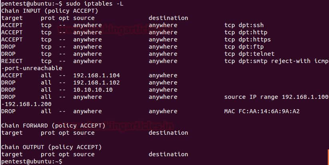Click source address 192.168.1.102
Viewport: 329px width, 165px height.
96,82
